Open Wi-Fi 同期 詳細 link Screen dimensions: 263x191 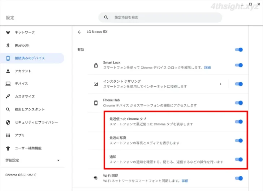[x=185, y=181]
